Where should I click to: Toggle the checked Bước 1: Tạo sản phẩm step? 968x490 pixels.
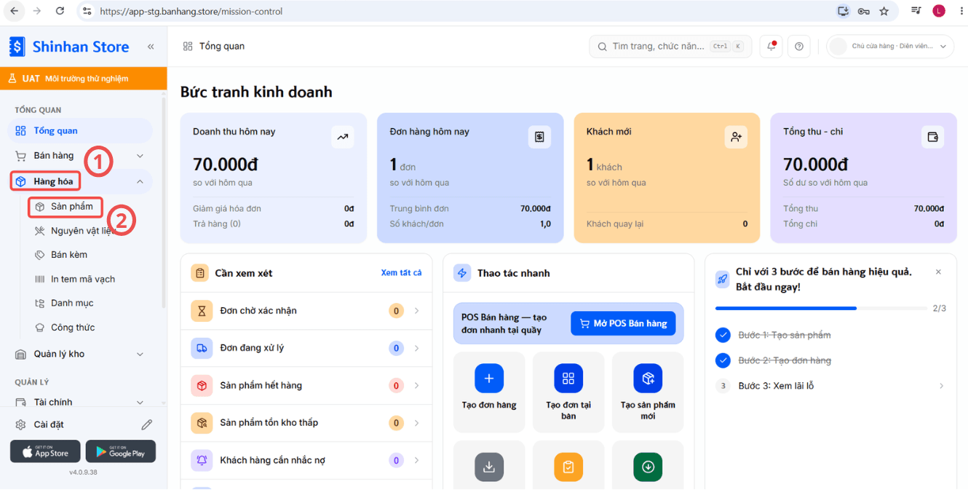pos(723,335)
